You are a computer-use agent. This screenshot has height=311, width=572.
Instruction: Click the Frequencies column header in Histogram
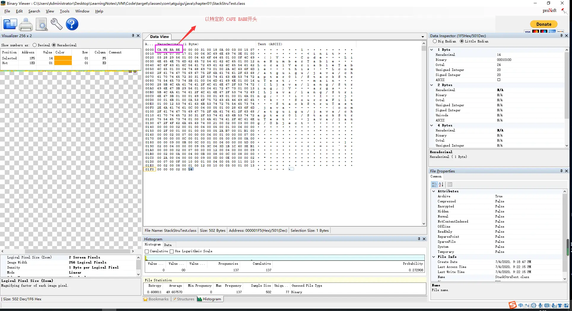[x=228, y=264]
